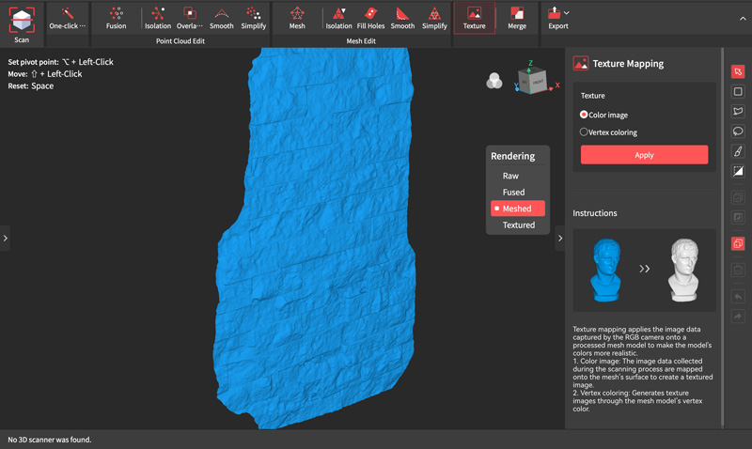752x449 pixels.
Task: Choose the rectangle selection tool
Action: pyautogui.click(x=738, y=91)
